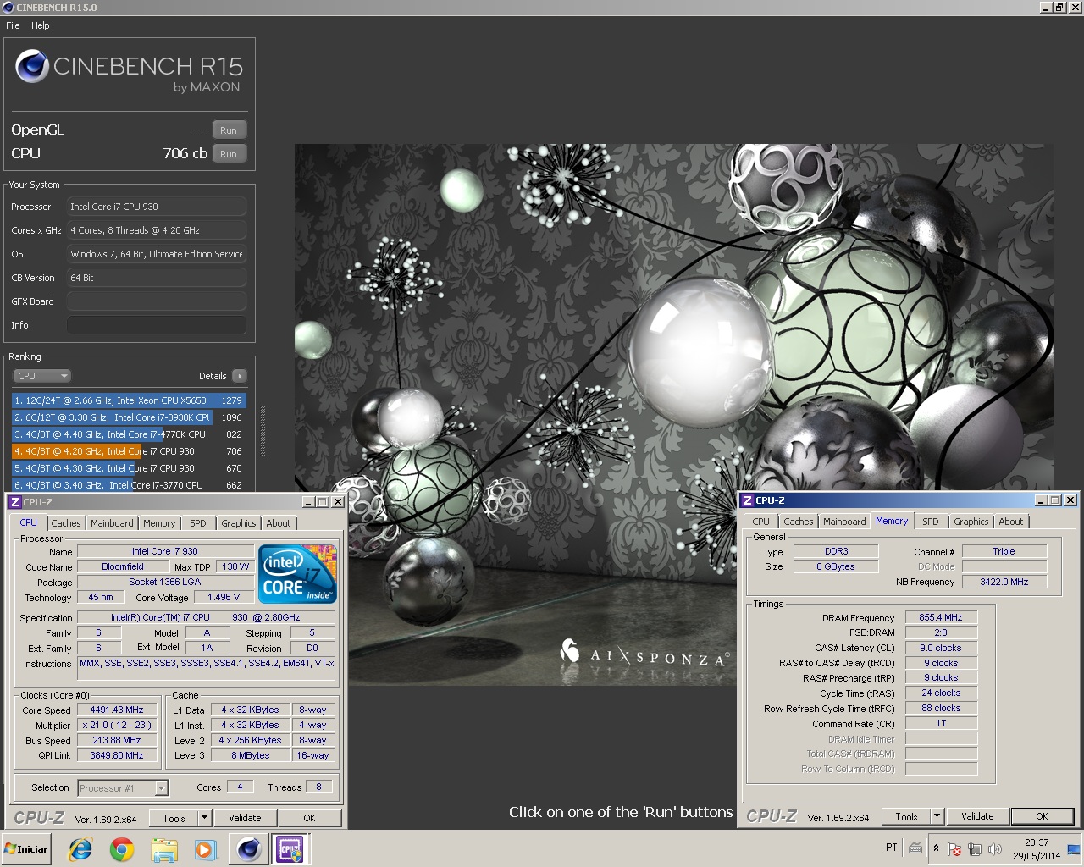This screenshot has height=867, width=1084.
Task: Click the ranking panel resize grip handle
Action: tap(262, 432)
